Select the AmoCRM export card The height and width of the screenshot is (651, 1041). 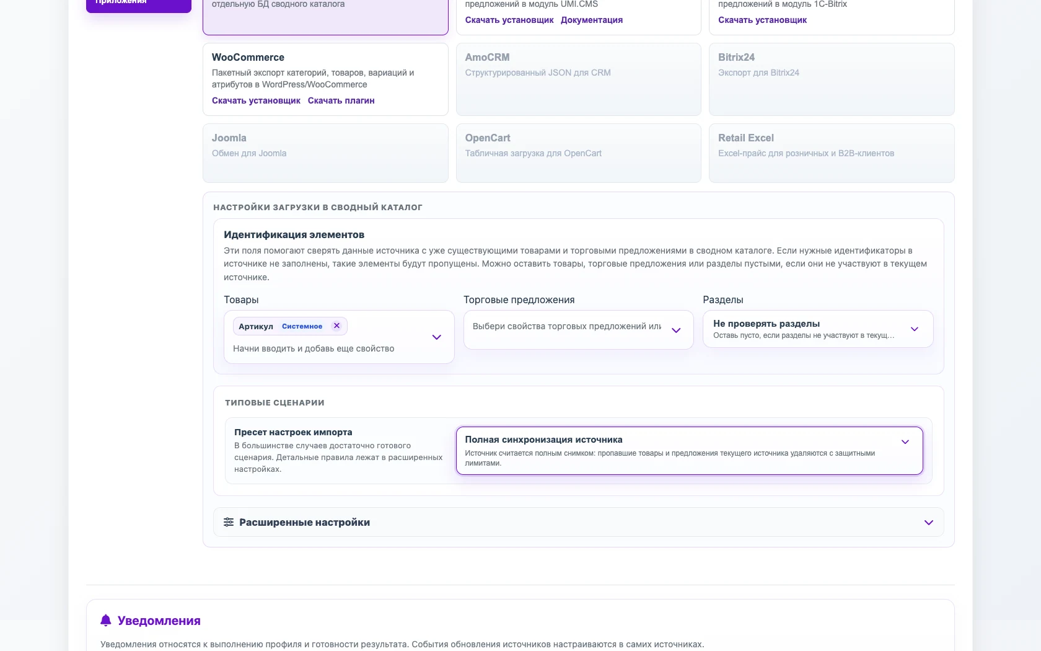(x=578, y=79)
